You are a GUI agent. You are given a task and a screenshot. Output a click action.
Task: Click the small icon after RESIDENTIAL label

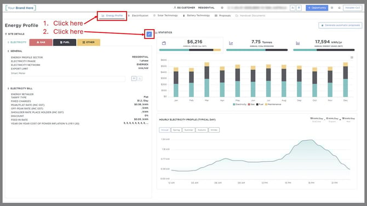point(222,8)
